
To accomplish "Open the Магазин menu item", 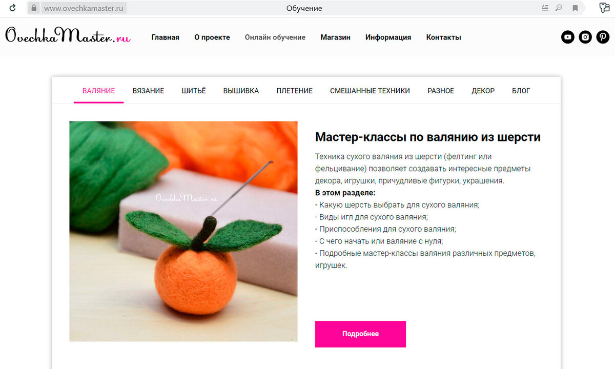I will pos(335,37).
